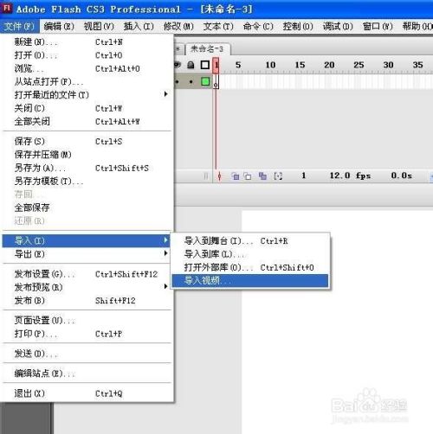Image resolution: width=433 pixels, height=434 pixels.
Task: Expand the 发布预览(R) submenu
Action: pos(87,287)
